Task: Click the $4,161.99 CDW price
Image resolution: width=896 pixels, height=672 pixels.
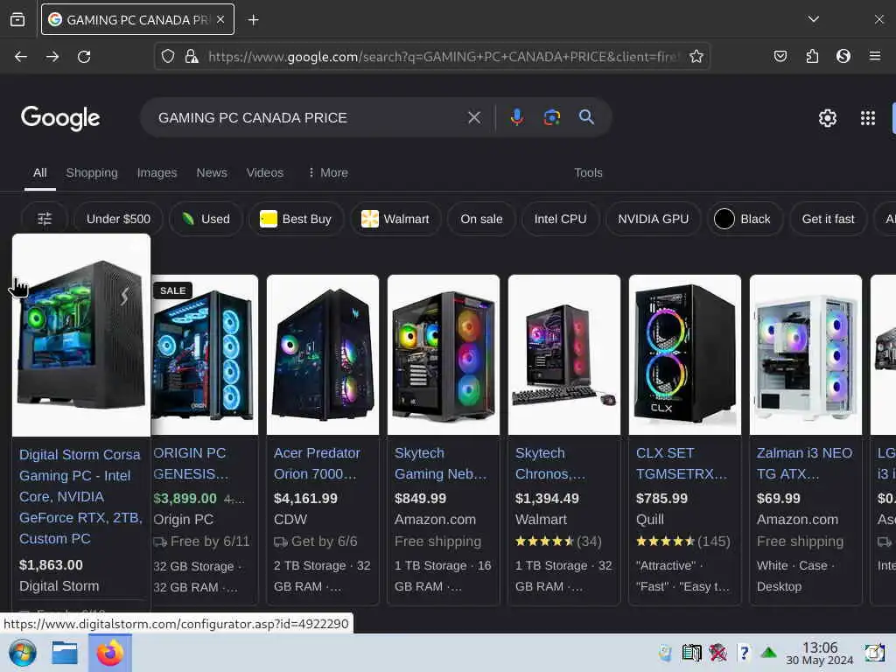Action: pyautogui.click(x=305, y=498)
